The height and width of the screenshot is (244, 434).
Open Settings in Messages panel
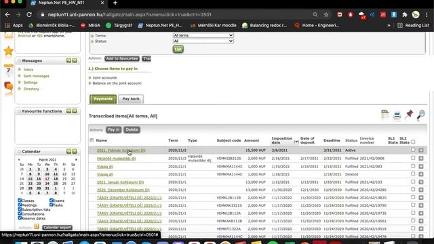pyautogui.click(x=31, y=83)
